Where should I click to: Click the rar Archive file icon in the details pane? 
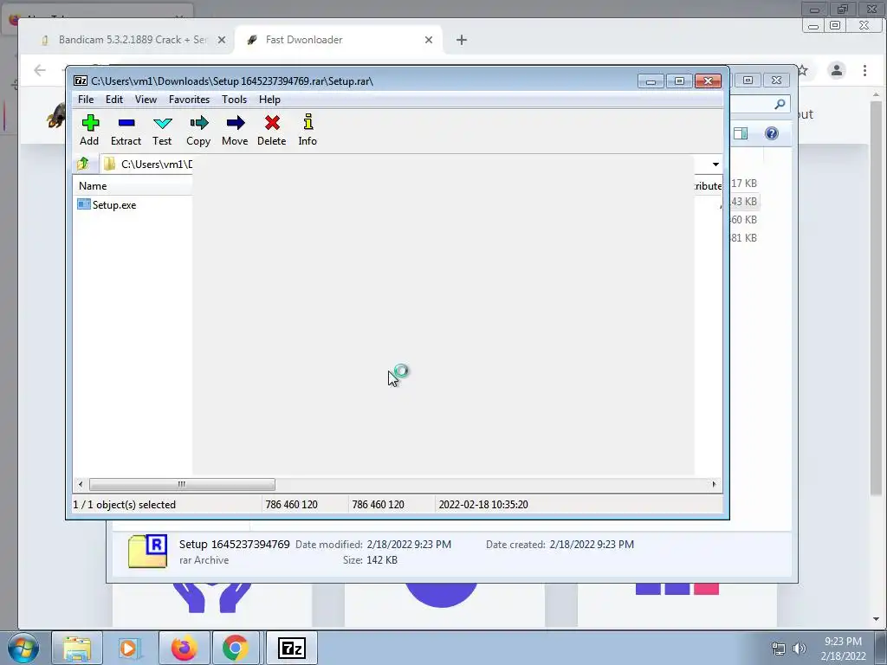click(147, 551)
